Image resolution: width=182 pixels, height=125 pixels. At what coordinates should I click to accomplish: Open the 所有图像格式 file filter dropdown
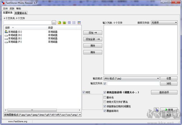point(42,115)
